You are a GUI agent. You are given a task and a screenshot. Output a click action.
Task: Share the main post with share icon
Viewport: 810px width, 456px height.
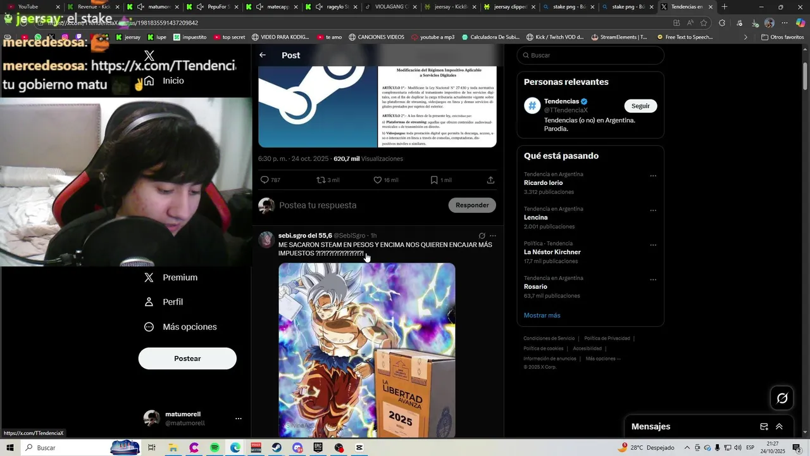click(x=490, y=180)
